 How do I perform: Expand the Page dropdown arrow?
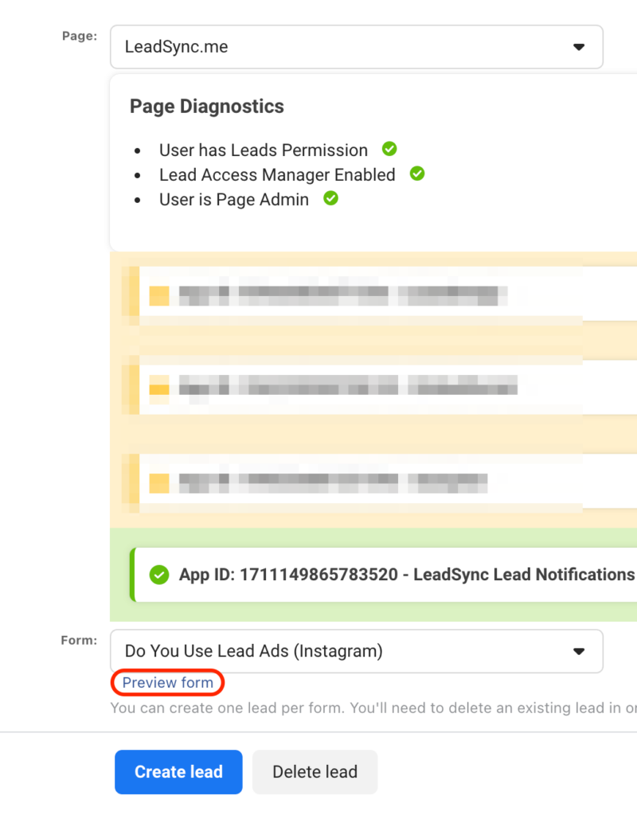579,47
